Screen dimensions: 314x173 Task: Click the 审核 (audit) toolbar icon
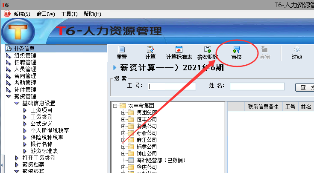point(236,49)
